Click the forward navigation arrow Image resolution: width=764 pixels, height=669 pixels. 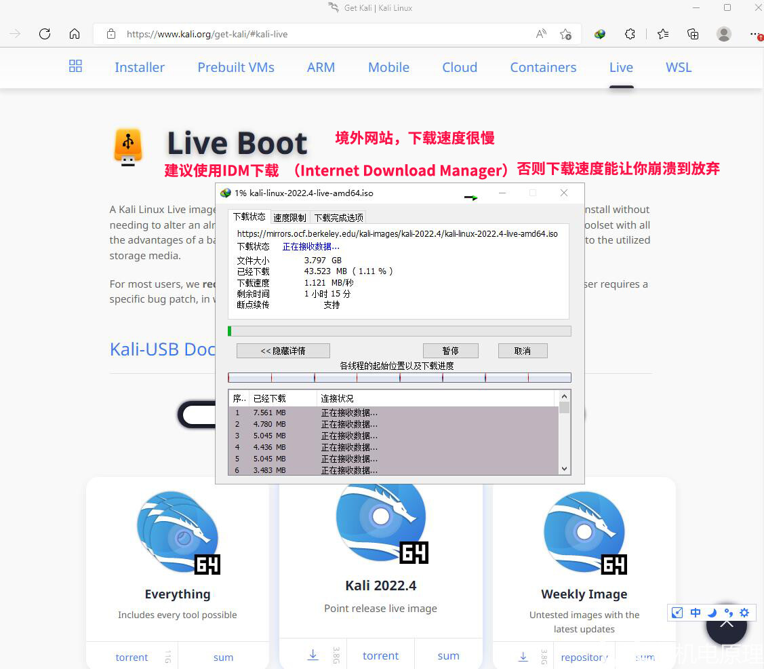(15, 34)
